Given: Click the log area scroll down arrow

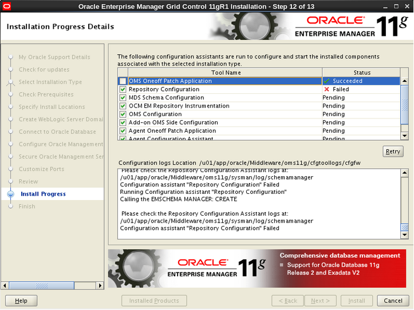Looking at the screenshot, I should pyautogui.click(x=404, y=235).
